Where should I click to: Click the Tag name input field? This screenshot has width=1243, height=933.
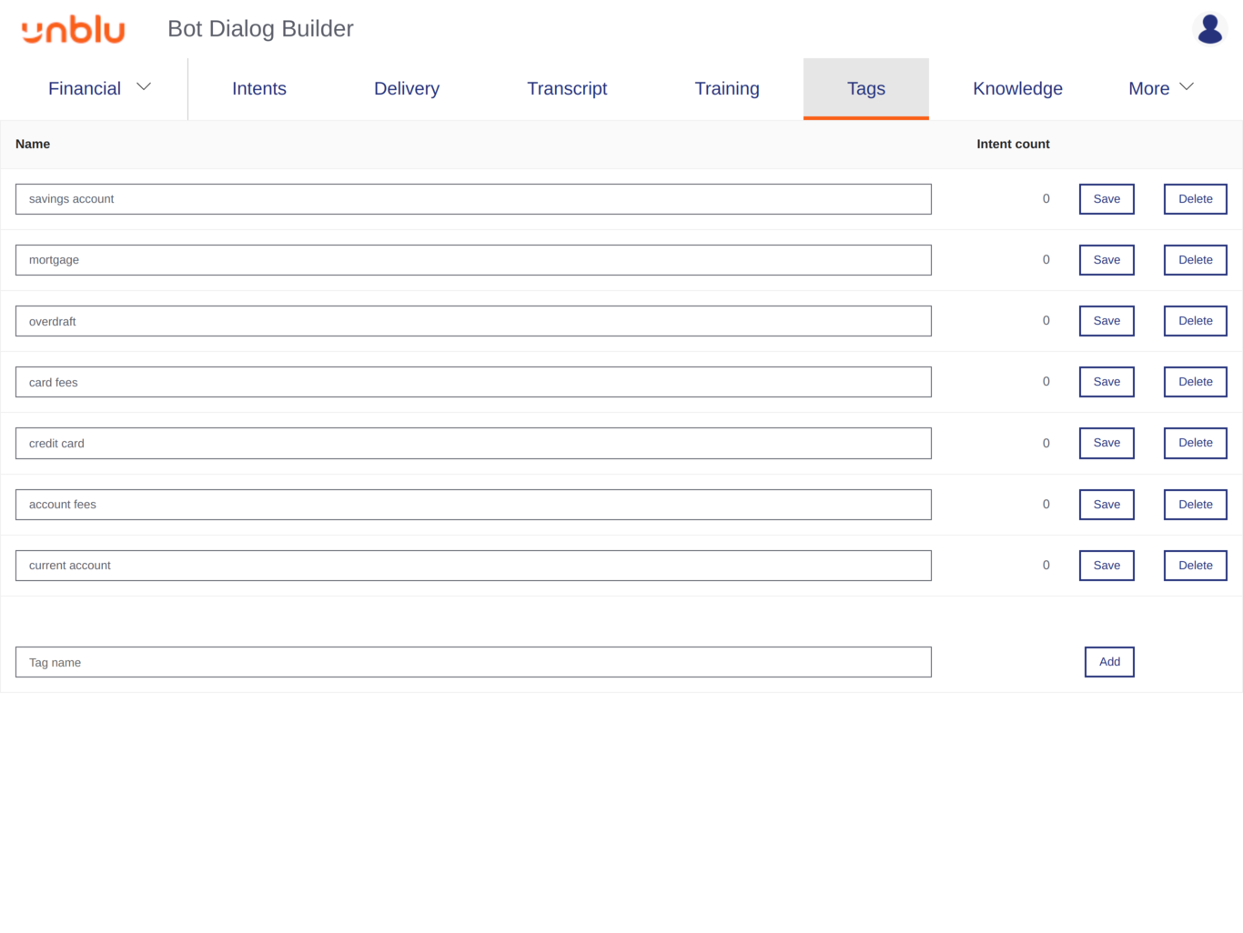[x=473, y=661]
